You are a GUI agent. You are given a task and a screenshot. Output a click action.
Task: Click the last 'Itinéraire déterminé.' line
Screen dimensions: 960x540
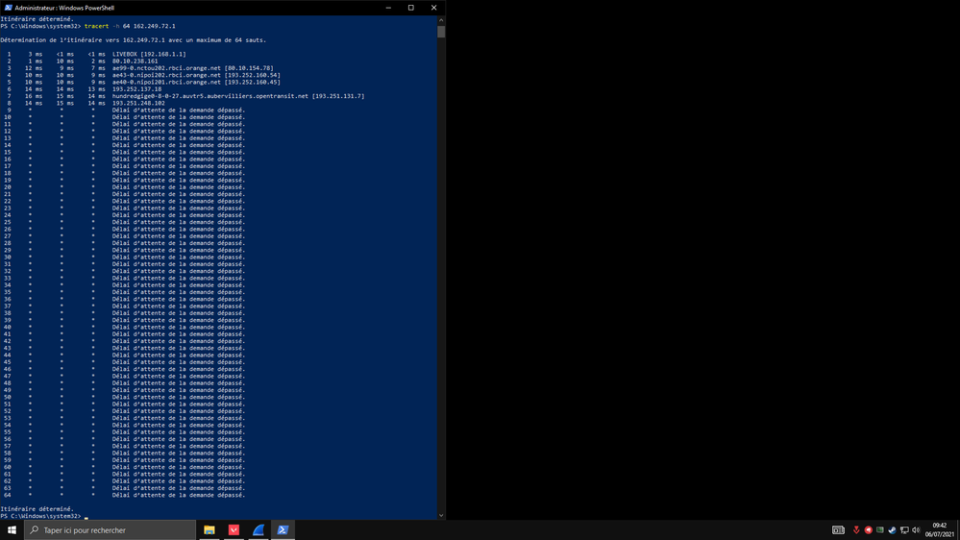(37, 509)
